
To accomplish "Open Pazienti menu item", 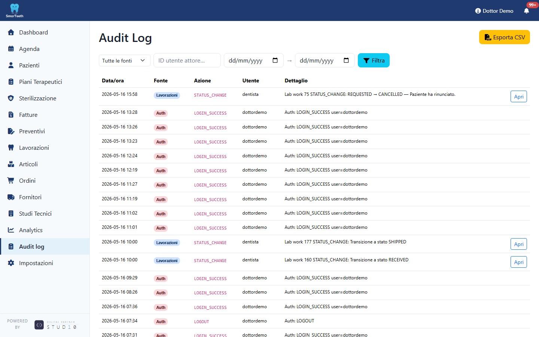I will point(45,65).
